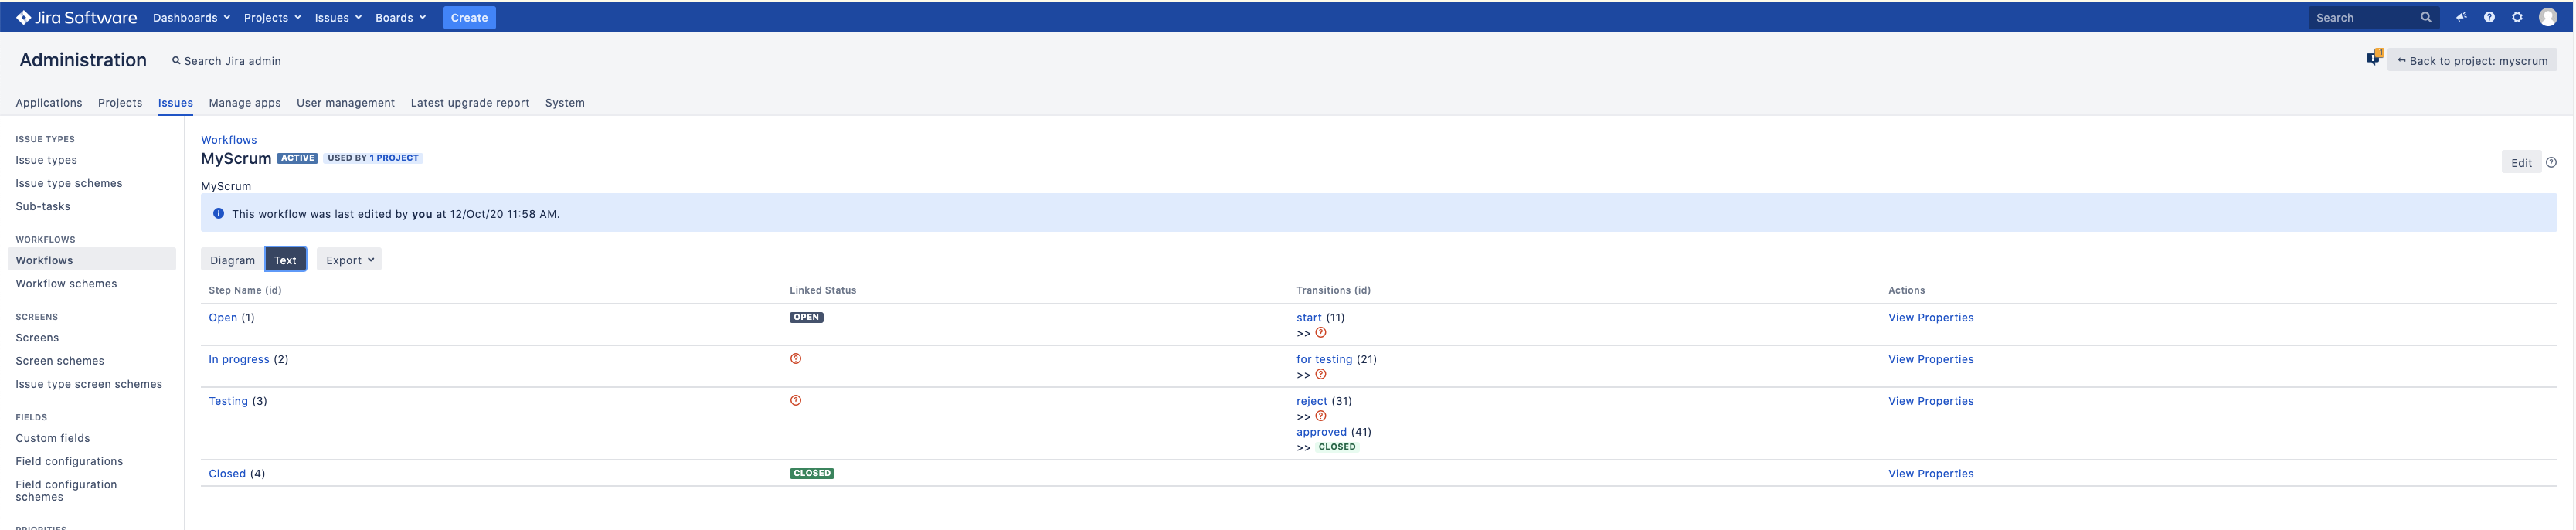Open Screens in sidebar

coord(37,337)
